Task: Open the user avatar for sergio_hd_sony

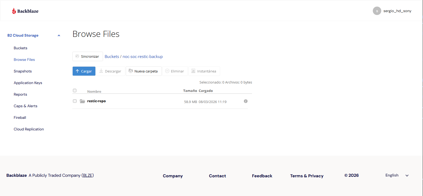Action: click(377, 11)
